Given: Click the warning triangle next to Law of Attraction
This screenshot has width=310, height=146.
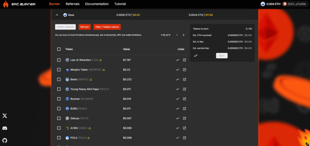Looking at the screenshot, I should coord(101,60).
